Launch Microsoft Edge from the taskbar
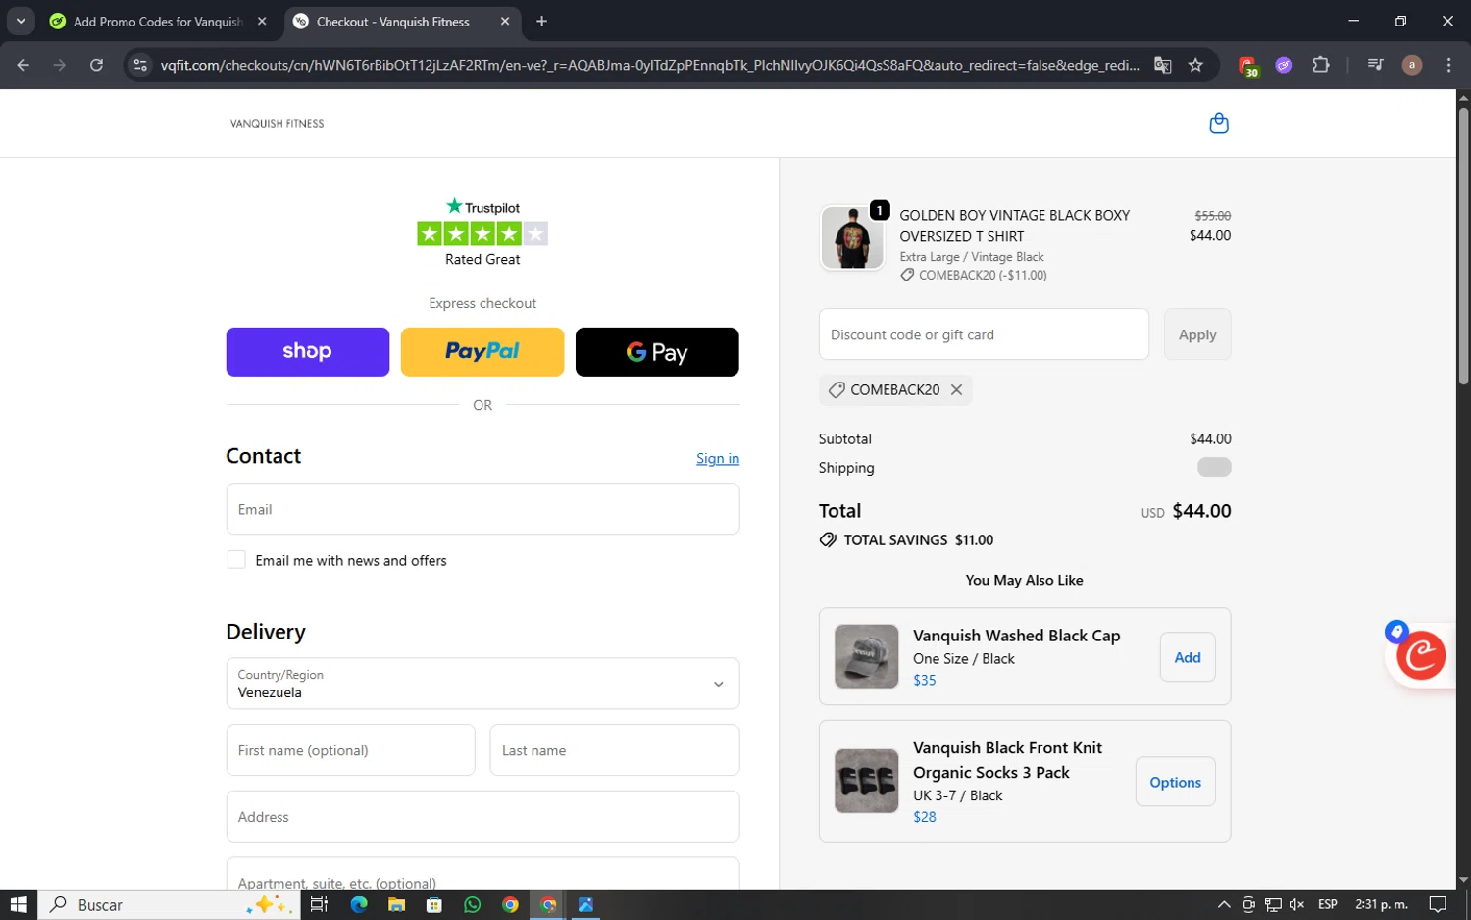 point(358,904)
